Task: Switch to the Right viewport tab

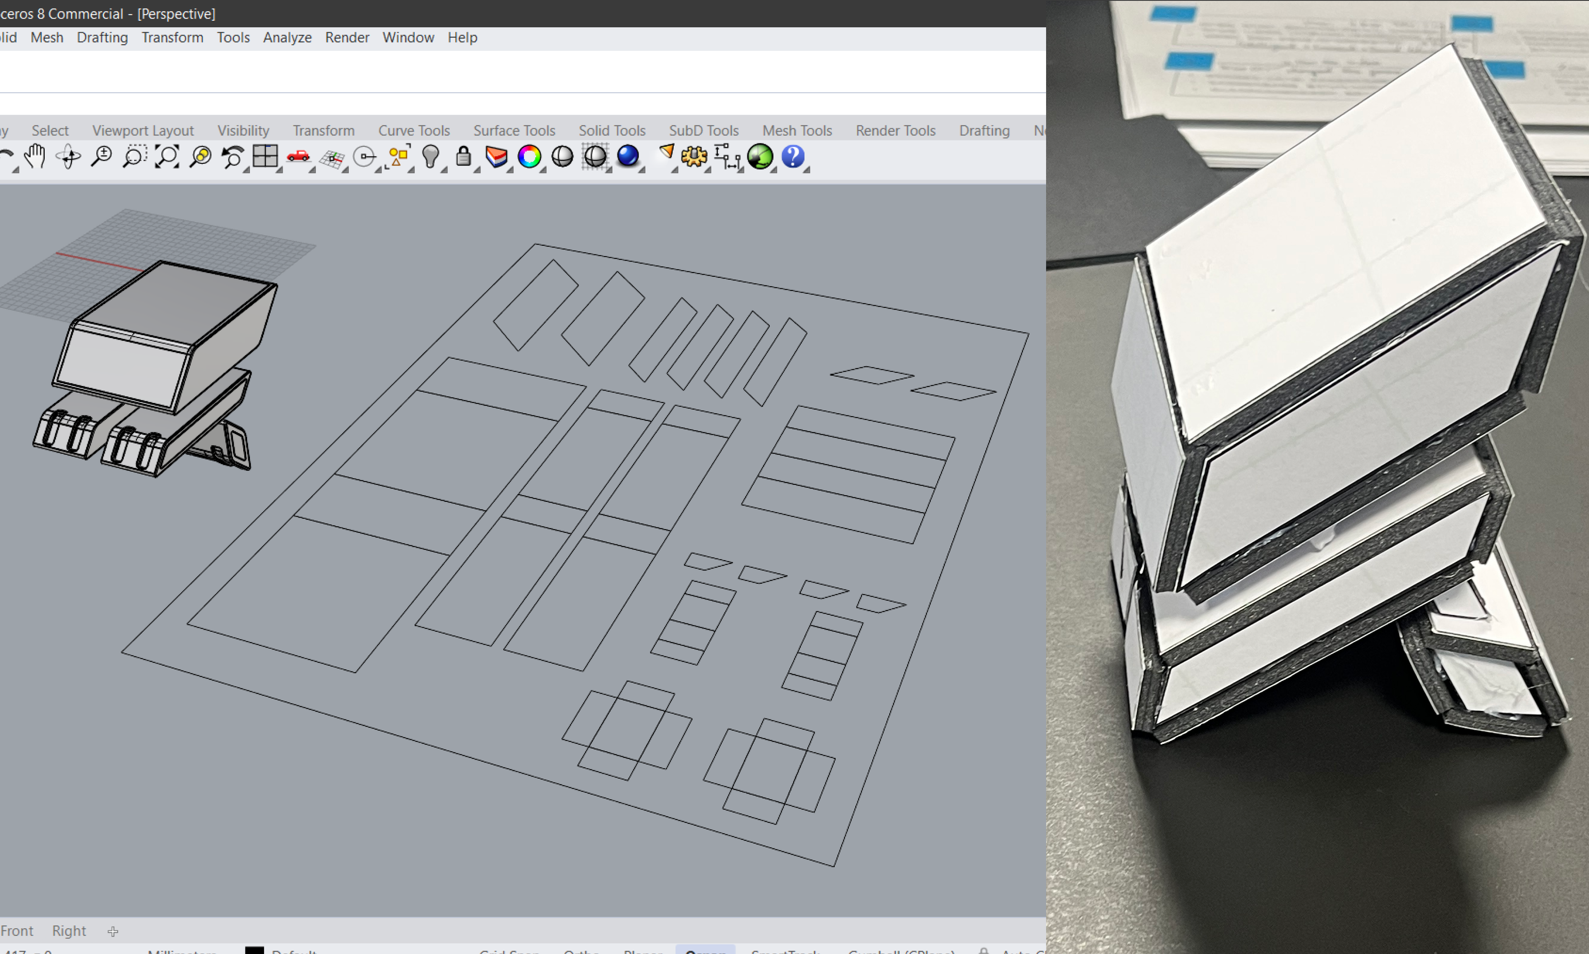Action: coord(69,930)
